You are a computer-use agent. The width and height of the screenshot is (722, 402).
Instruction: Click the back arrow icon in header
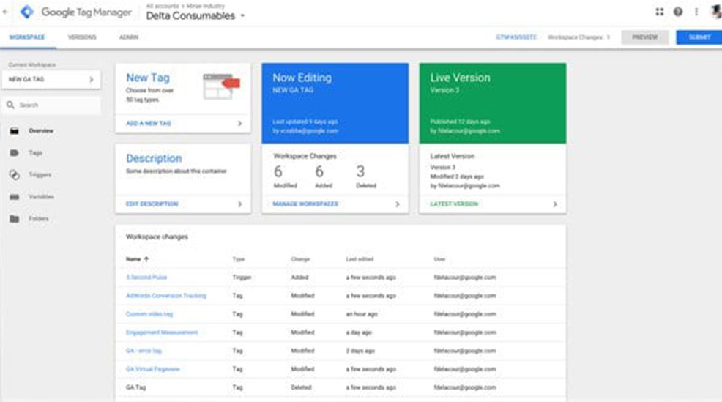[6, 12]
